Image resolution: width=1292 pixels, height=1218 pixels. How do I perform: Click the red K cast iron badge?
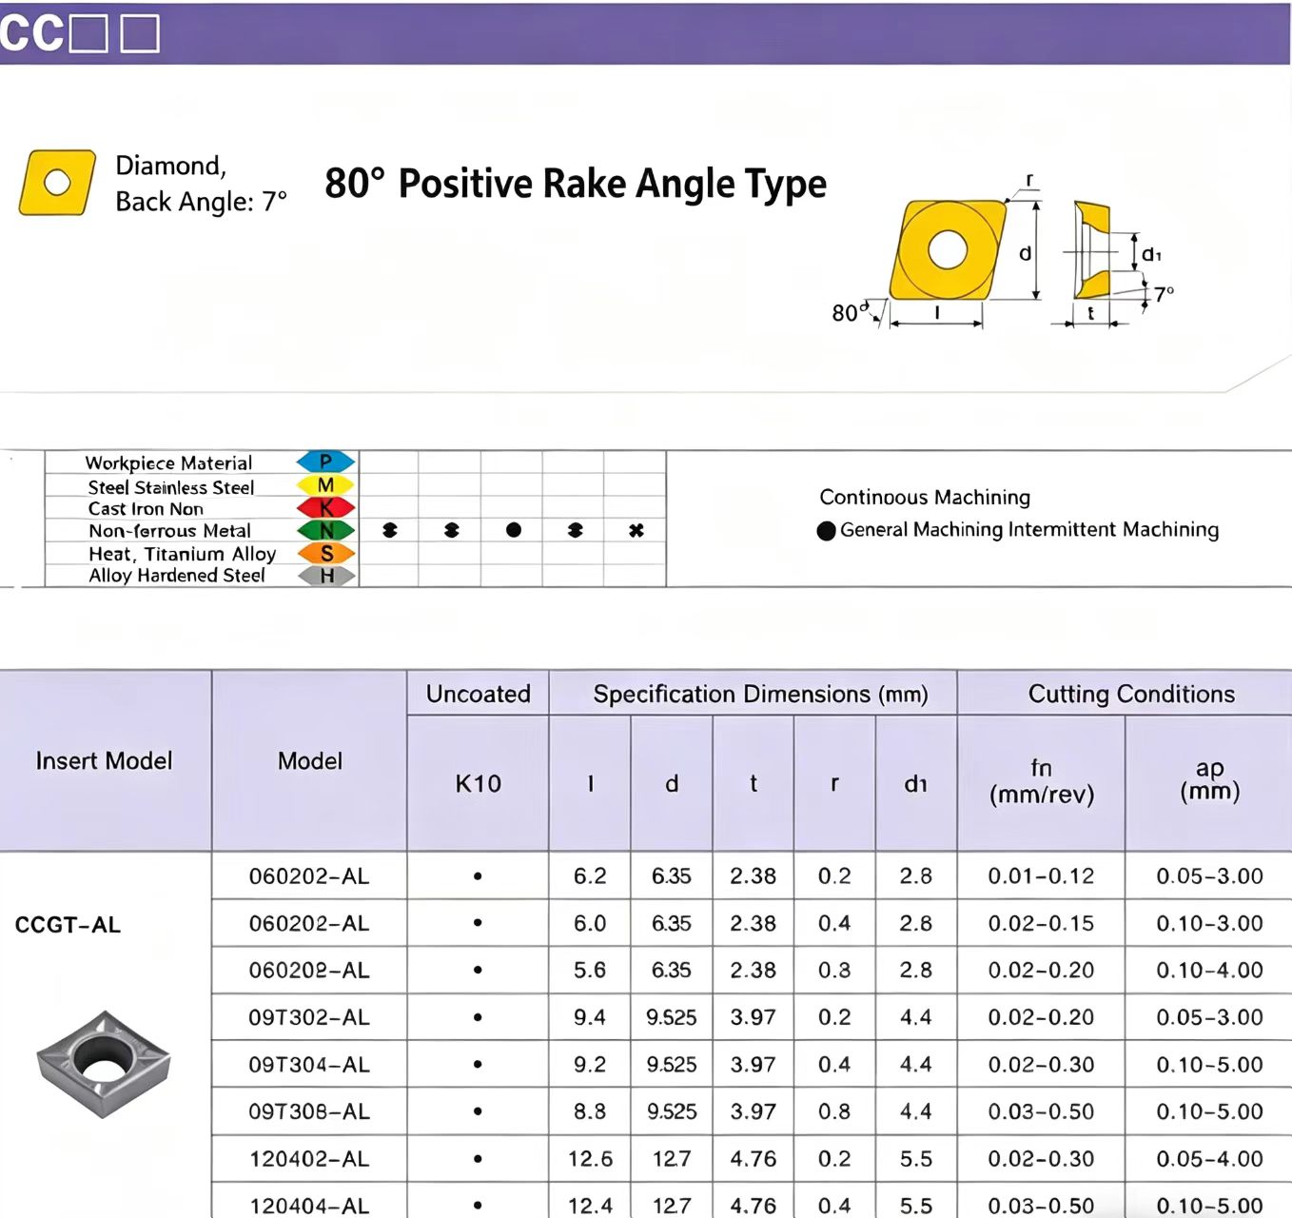point(325,508)
